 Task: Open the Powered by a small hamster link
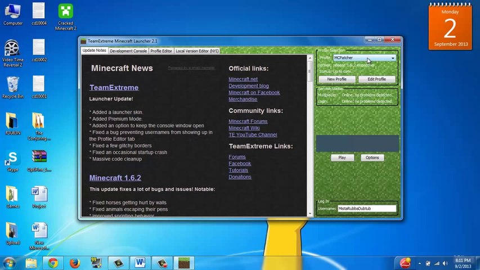click(x=191, y=68)
